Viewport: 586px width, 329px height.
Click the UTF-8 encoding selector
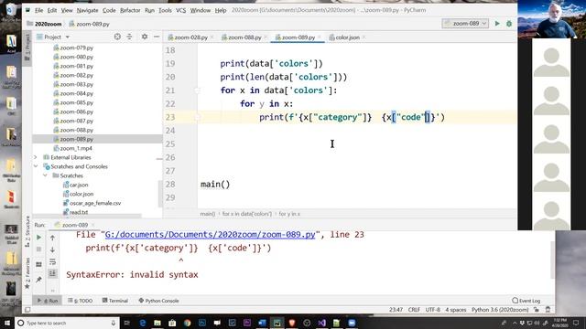433,310
